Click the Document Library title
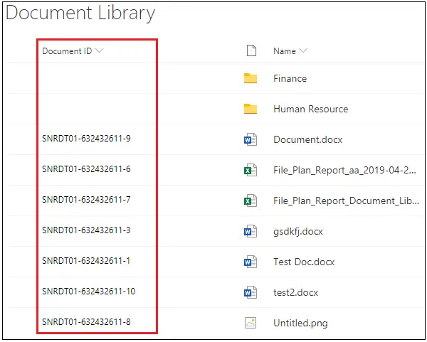This screenshot has width=427, height=342. click(80, 13)
